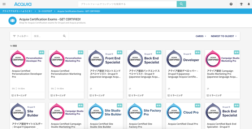This screenshot has height=129, width=252.
Task: Open Site Studio Site Builder badge image
Action: click(106, 112)
